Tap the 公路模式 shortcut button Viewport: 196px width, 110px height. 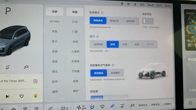click(167, 104)
